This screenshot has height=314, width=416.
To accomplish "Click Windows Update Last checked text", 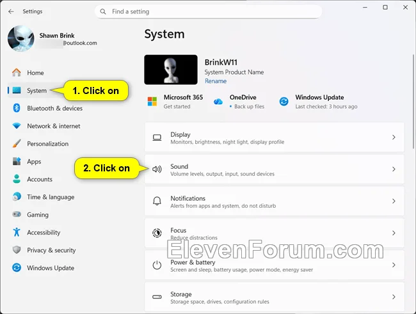I will tap(326, 106).
